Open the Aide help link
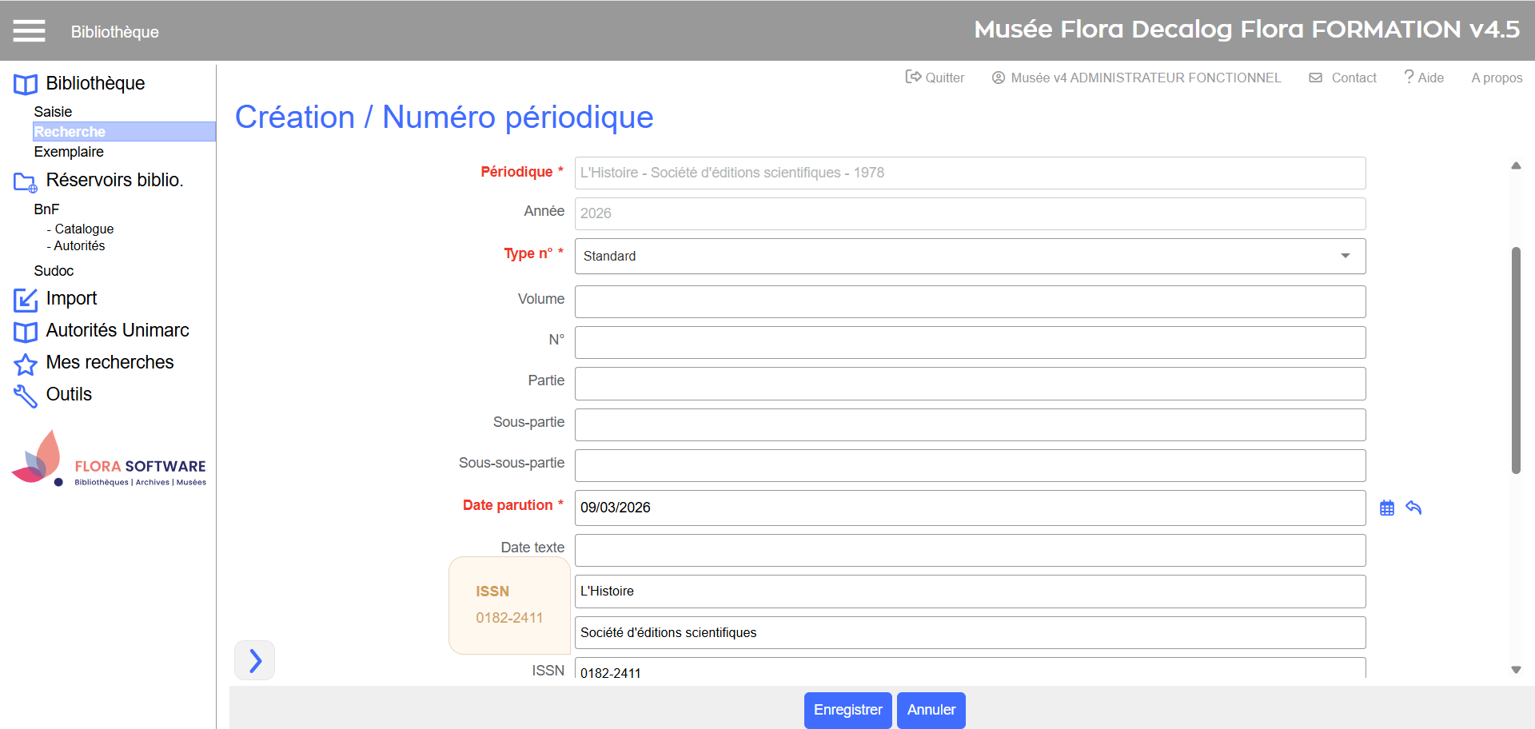Viewport: 1535px width, 729px height. pyautogui.click(x=1424, y=78)
